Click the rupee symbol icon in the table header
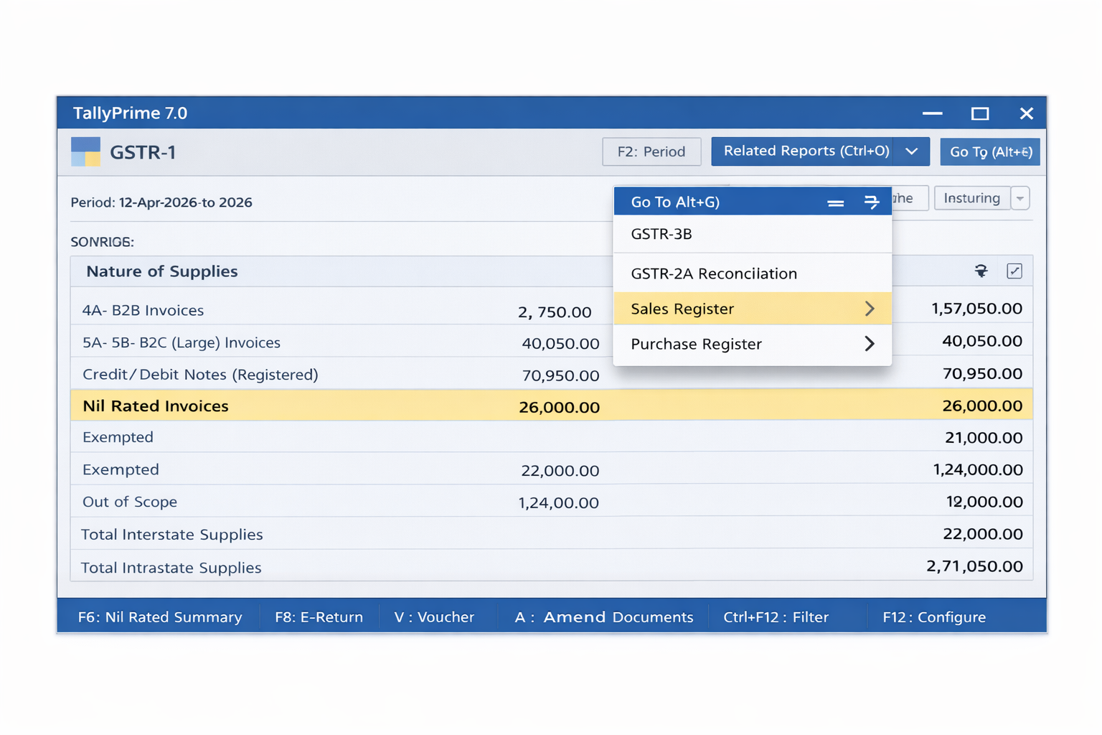Viewport: 1102px width, 735px height. pos(980,271)
